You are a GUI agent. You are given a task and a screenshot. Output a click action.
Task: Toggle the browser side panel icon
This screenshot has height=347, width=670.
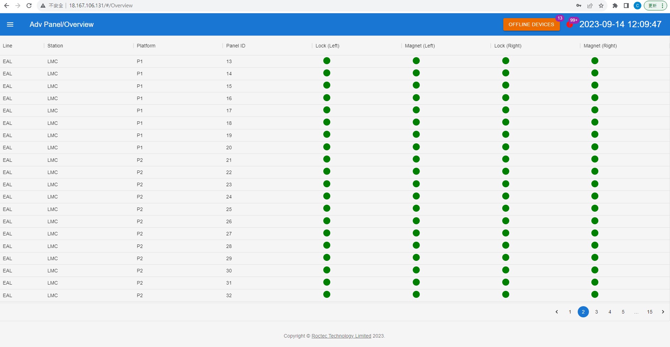click(626, 6)
